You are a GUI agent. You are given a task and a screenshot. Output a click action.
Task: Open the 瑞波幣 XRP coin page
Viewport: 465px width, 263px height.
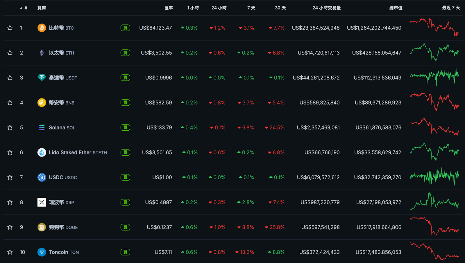[61, 202]
